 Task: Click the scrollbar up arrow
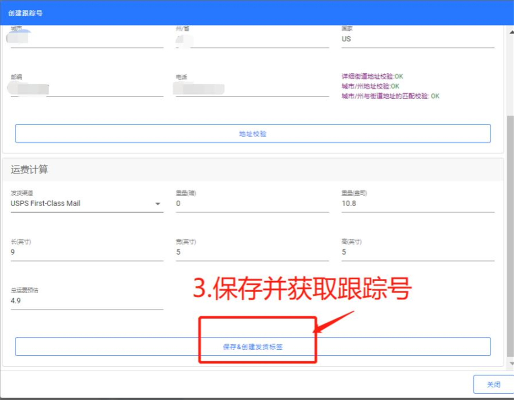(x=511, y=32)
